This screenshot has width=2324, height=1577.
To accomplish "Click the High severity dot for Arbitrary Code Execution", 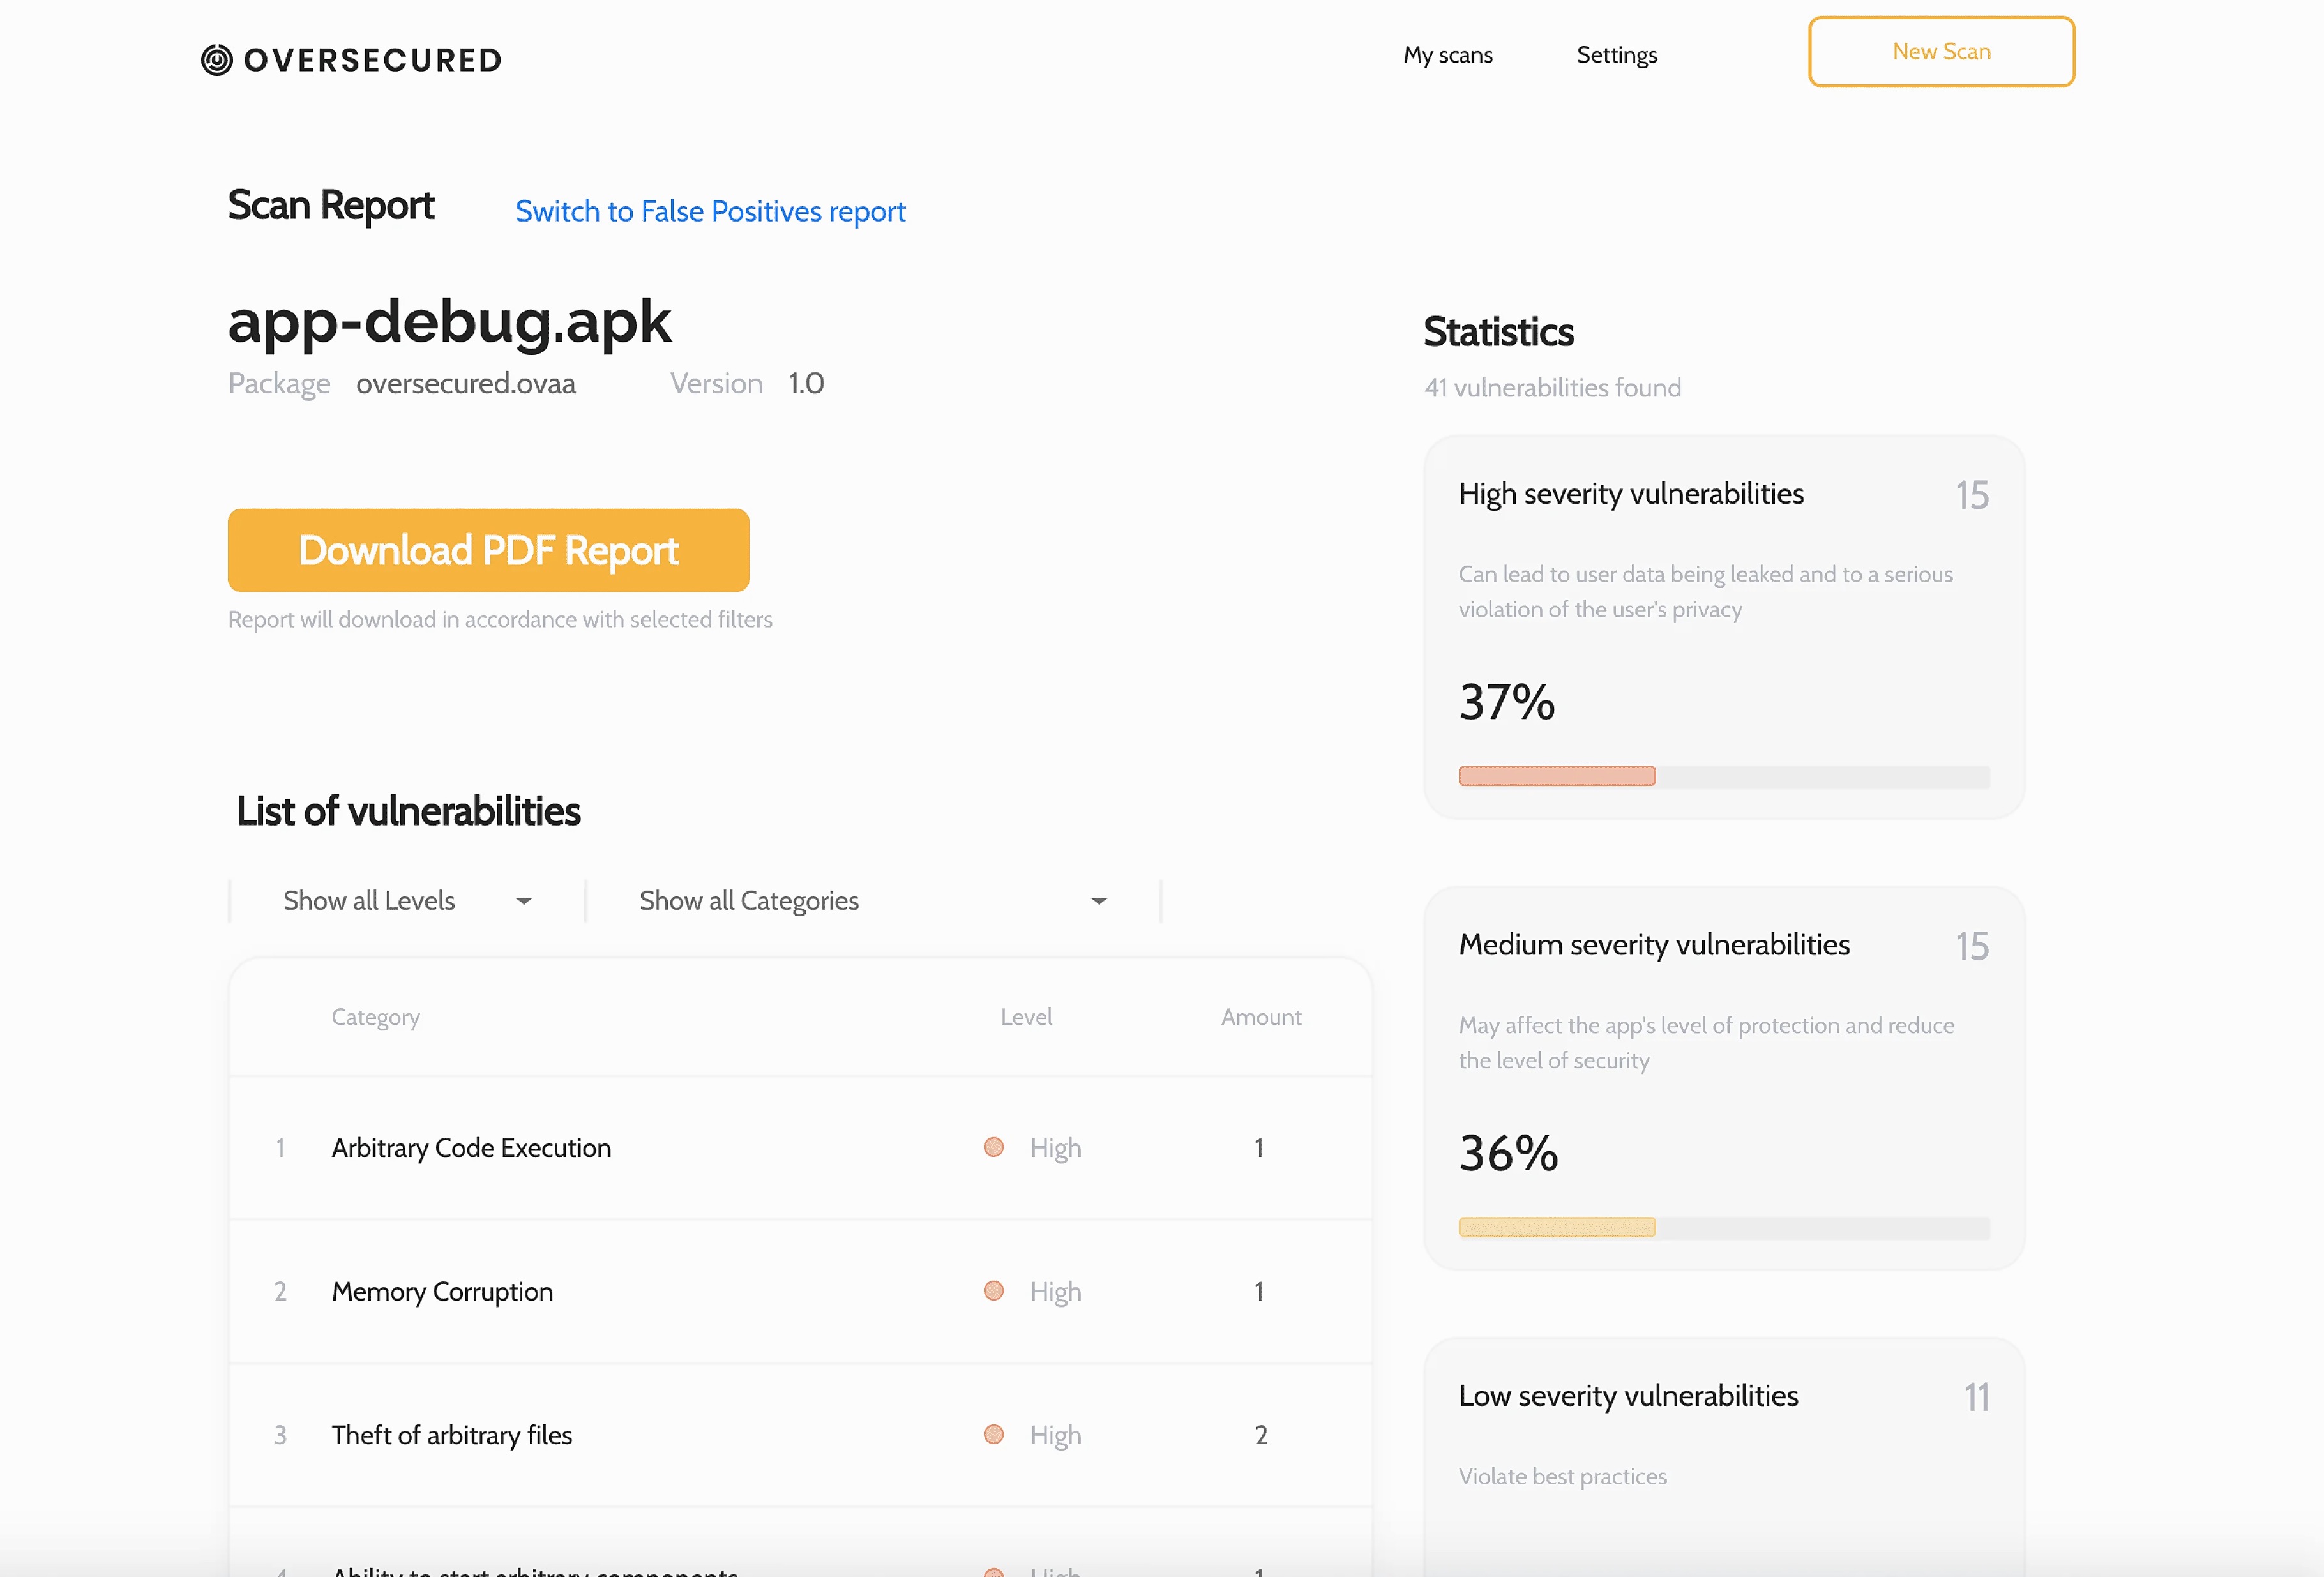I will (x=993, y=1147).
